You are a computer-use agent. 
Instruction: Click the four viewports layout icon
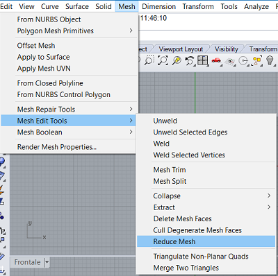[203, 60]
